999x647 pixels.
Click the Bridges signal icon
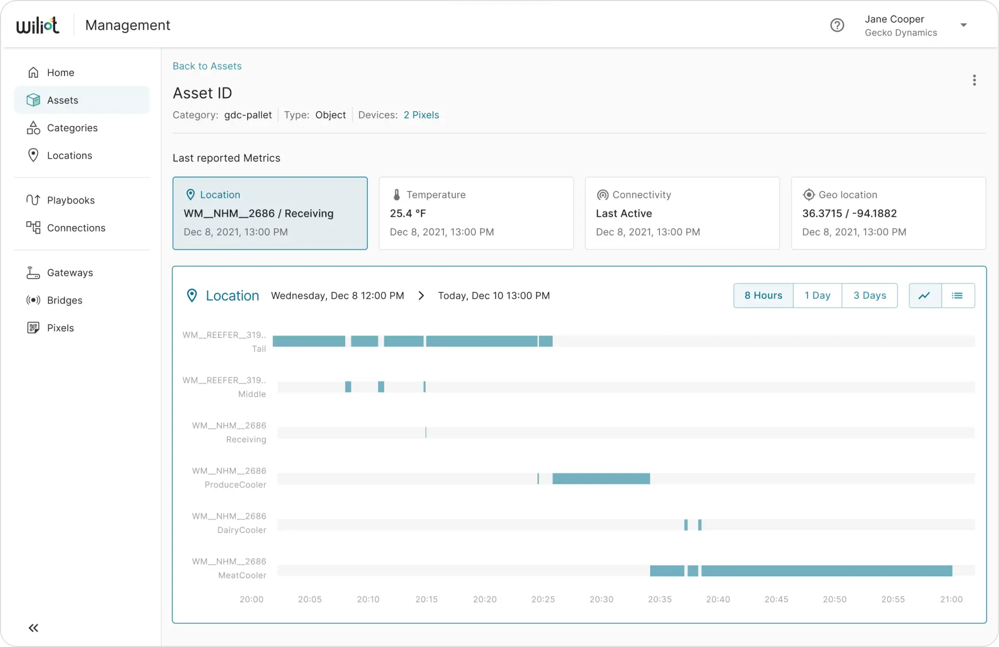[x=33, y=300]
